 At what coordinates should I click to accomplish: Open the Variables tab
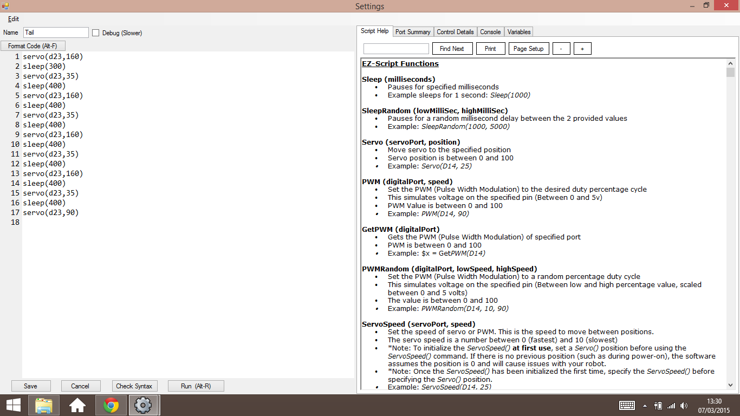tap(518, 31)
